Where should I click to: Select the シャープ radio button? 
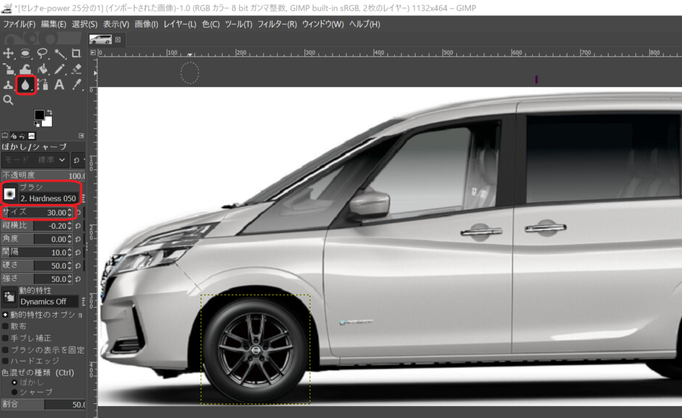point(15,392)
